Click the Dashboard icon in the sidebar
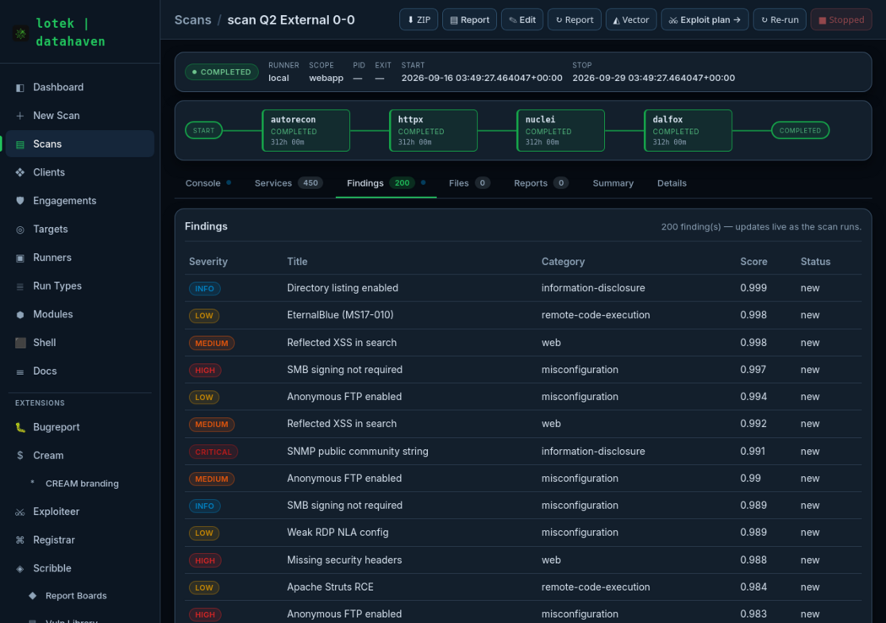The image size is (886, 623). pos(19,88)
